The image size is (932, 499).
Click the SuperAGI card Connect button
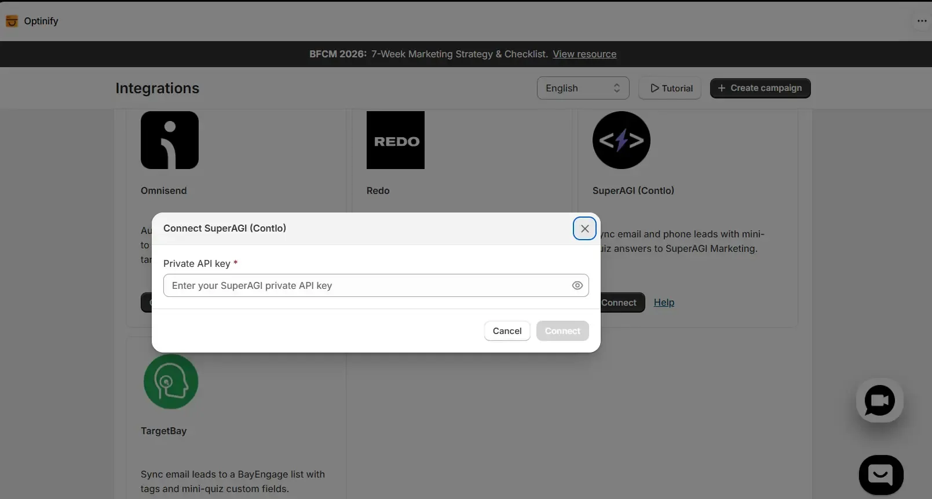point(622,302)
